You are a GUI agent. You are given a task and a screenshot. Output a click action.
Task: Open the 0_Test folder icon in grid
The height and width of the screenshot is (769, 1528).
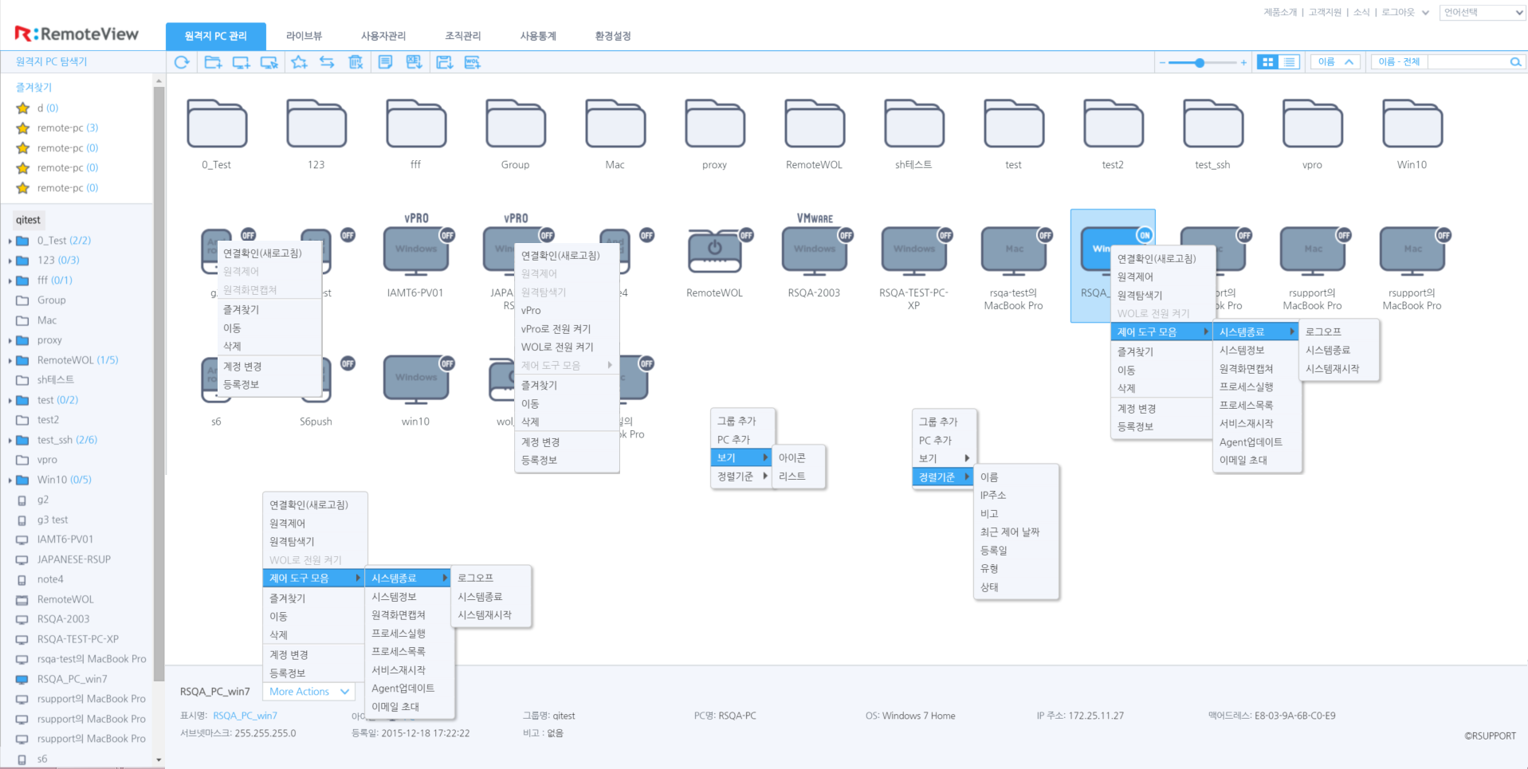217,124
